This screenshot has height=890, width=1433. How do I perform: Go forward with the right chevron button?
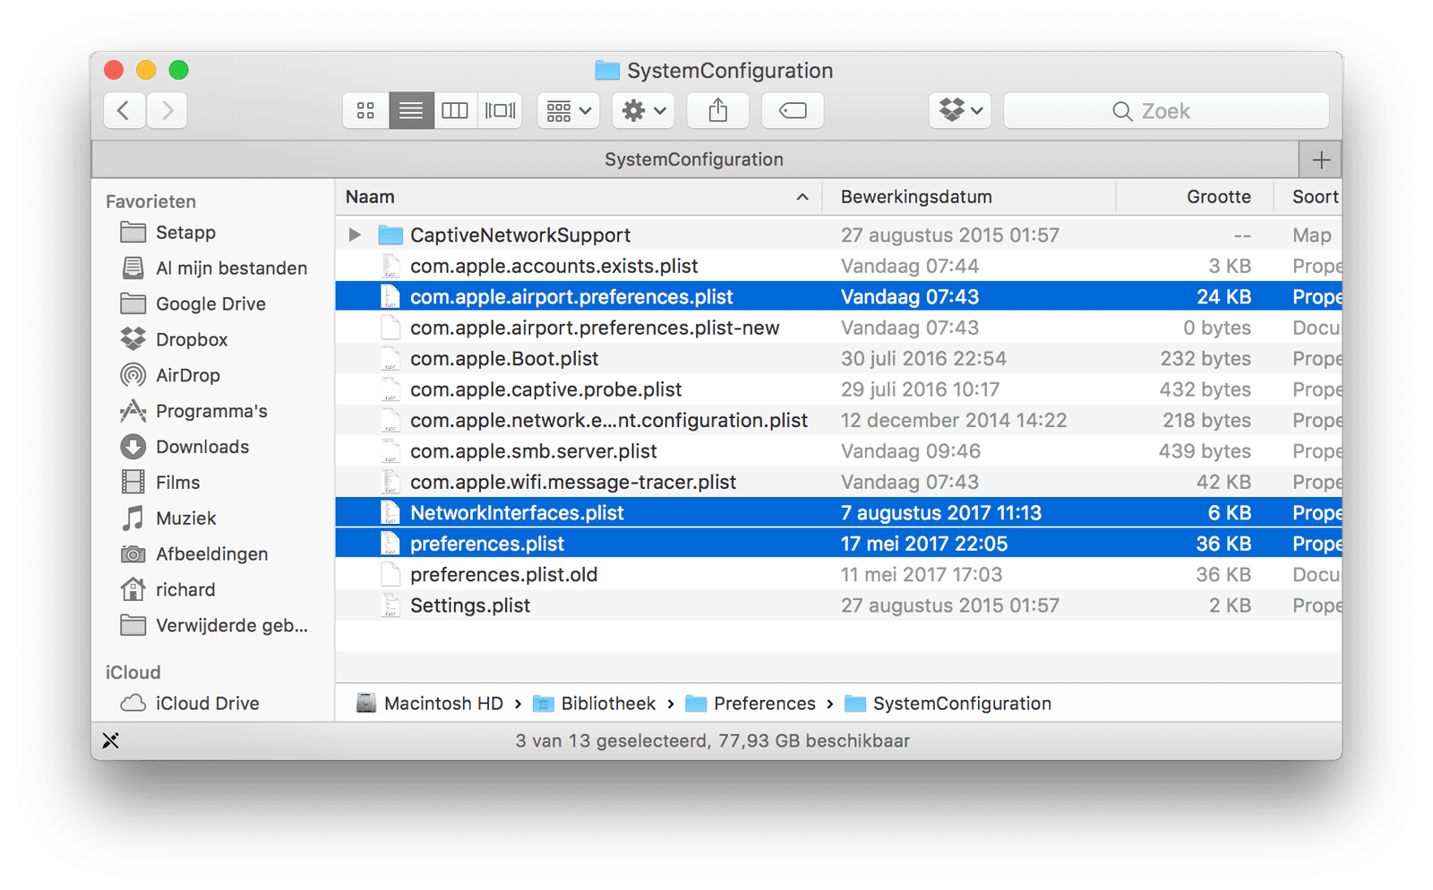click(167, 110)
